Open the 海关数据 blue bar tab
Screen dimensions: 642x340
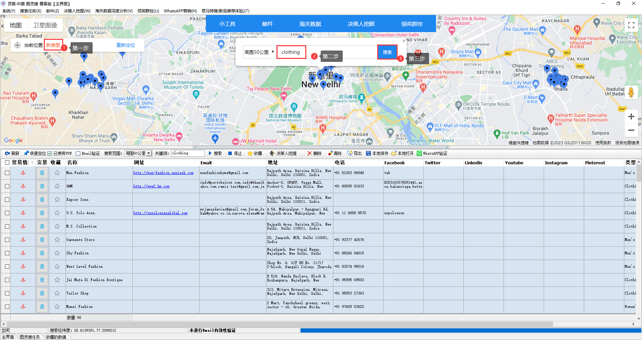(x=310, y=24)
